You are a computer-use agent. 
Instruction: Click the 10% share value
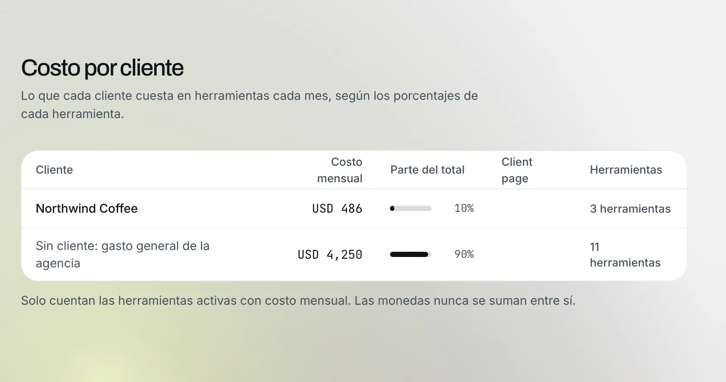[464, 208]
